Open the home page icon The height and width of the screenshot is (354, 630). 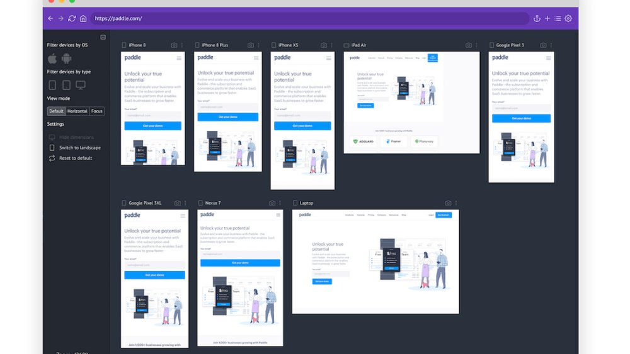[83, 18]
